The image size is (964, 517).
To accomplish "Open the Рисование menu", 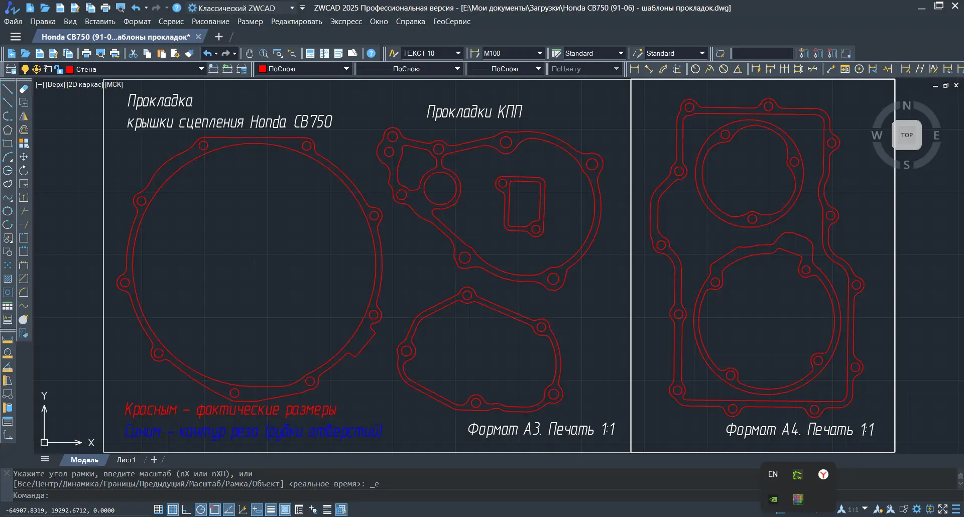I will [210, 22].
